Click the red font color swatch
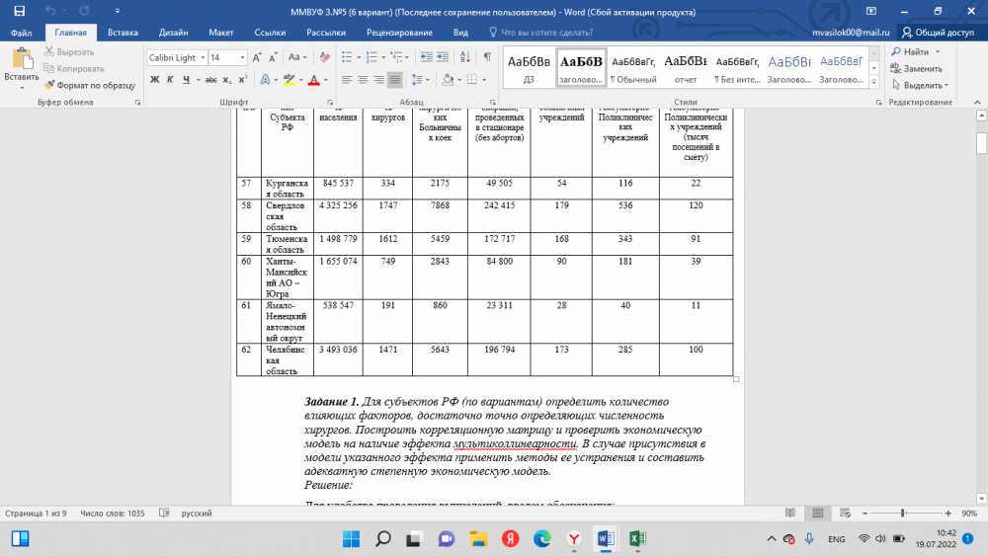The width and height of the screenshot is (988, 556). point(313,80)
